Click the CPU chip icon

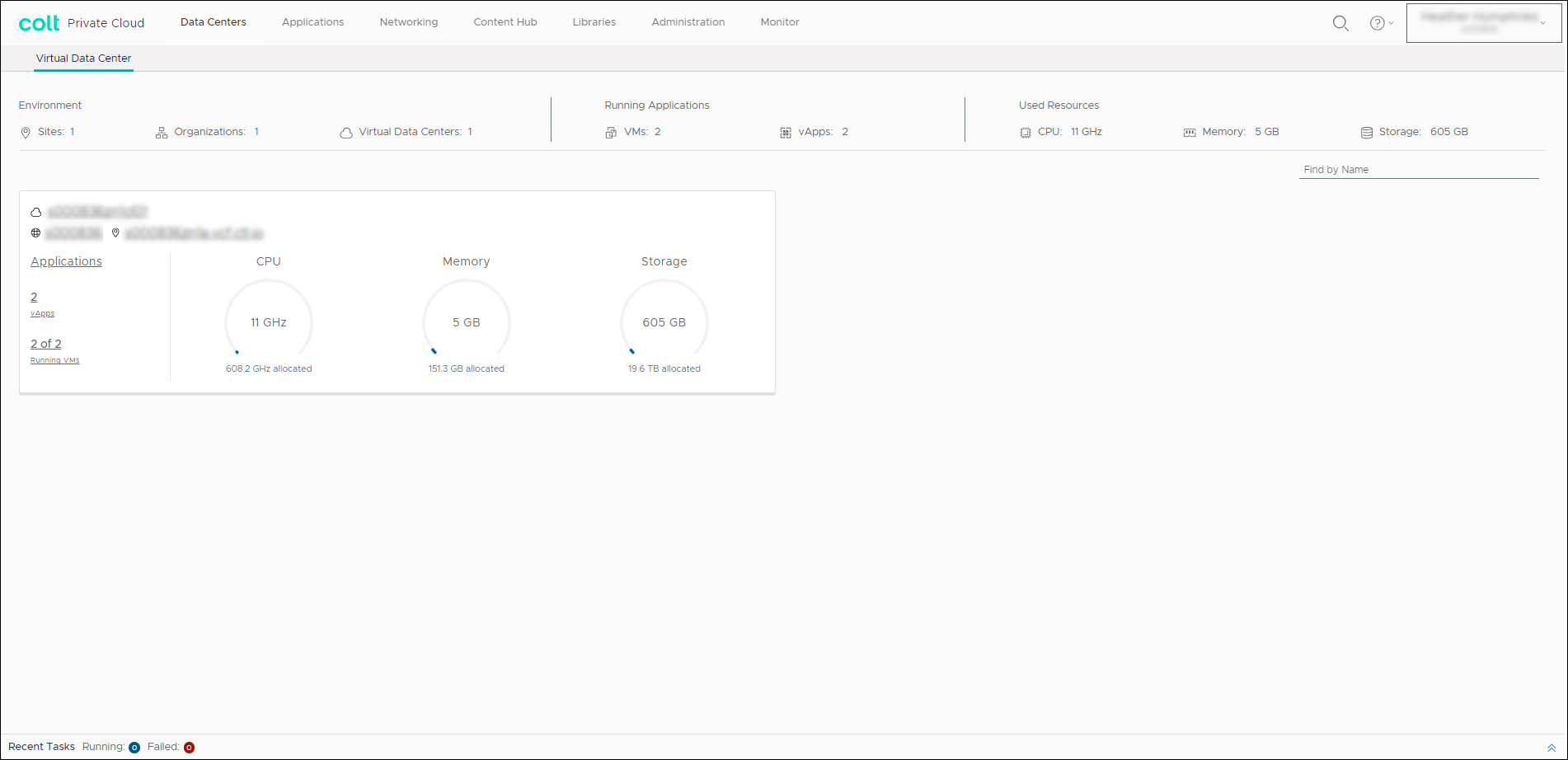coord(1026,133)
